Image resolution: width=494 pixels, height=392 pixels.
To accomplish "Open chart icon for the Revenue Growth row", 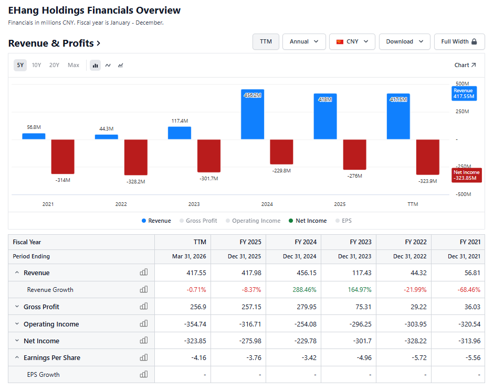I will [x=144, y=289].
